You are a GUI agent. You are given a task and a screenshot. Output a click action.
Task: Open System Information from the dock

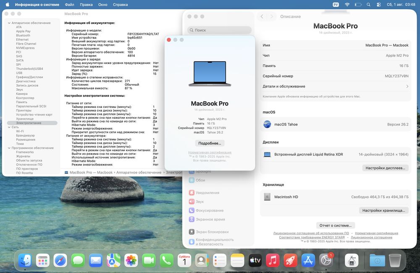(352, 260)
